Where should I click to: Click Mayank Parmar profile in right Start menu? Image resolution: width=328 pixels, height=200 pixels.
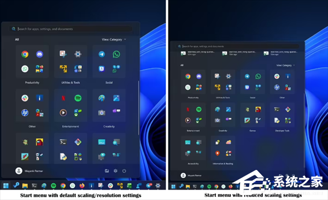(191, 175)
